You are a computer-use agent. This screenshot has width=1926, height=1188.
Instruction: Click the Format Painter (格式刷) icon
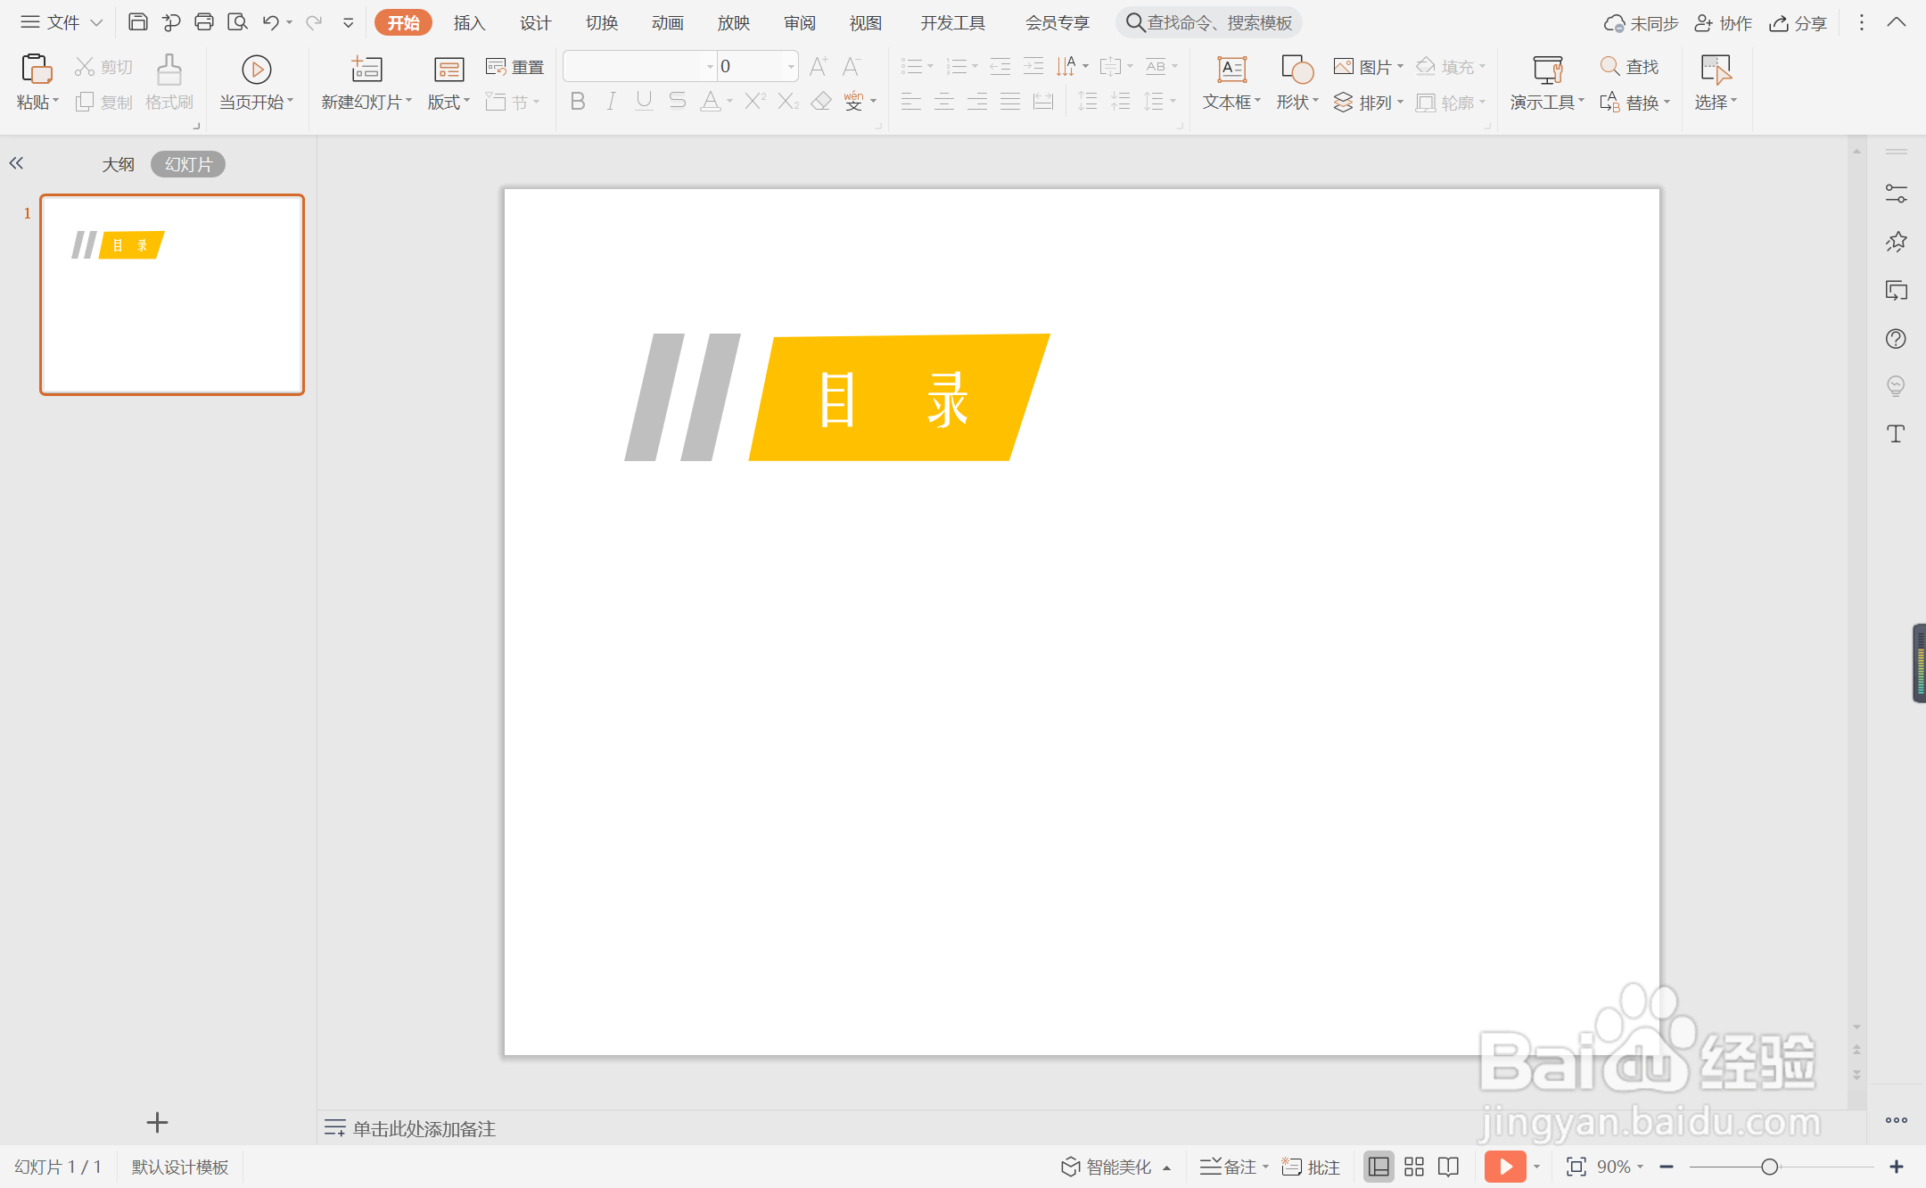pyautogui.click(x=169, y=70)
